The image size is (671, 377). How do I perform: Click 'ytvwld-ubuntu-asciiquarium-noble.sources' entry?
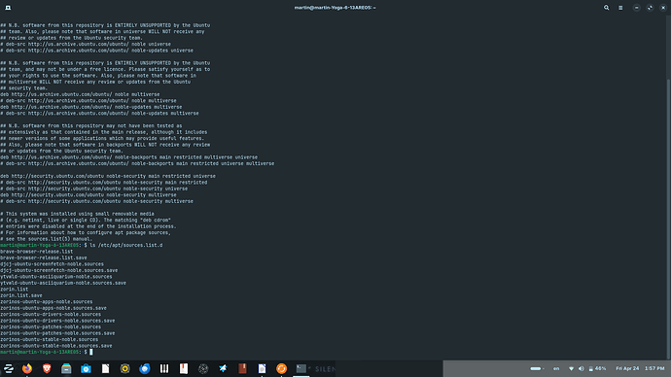point(56,277)
